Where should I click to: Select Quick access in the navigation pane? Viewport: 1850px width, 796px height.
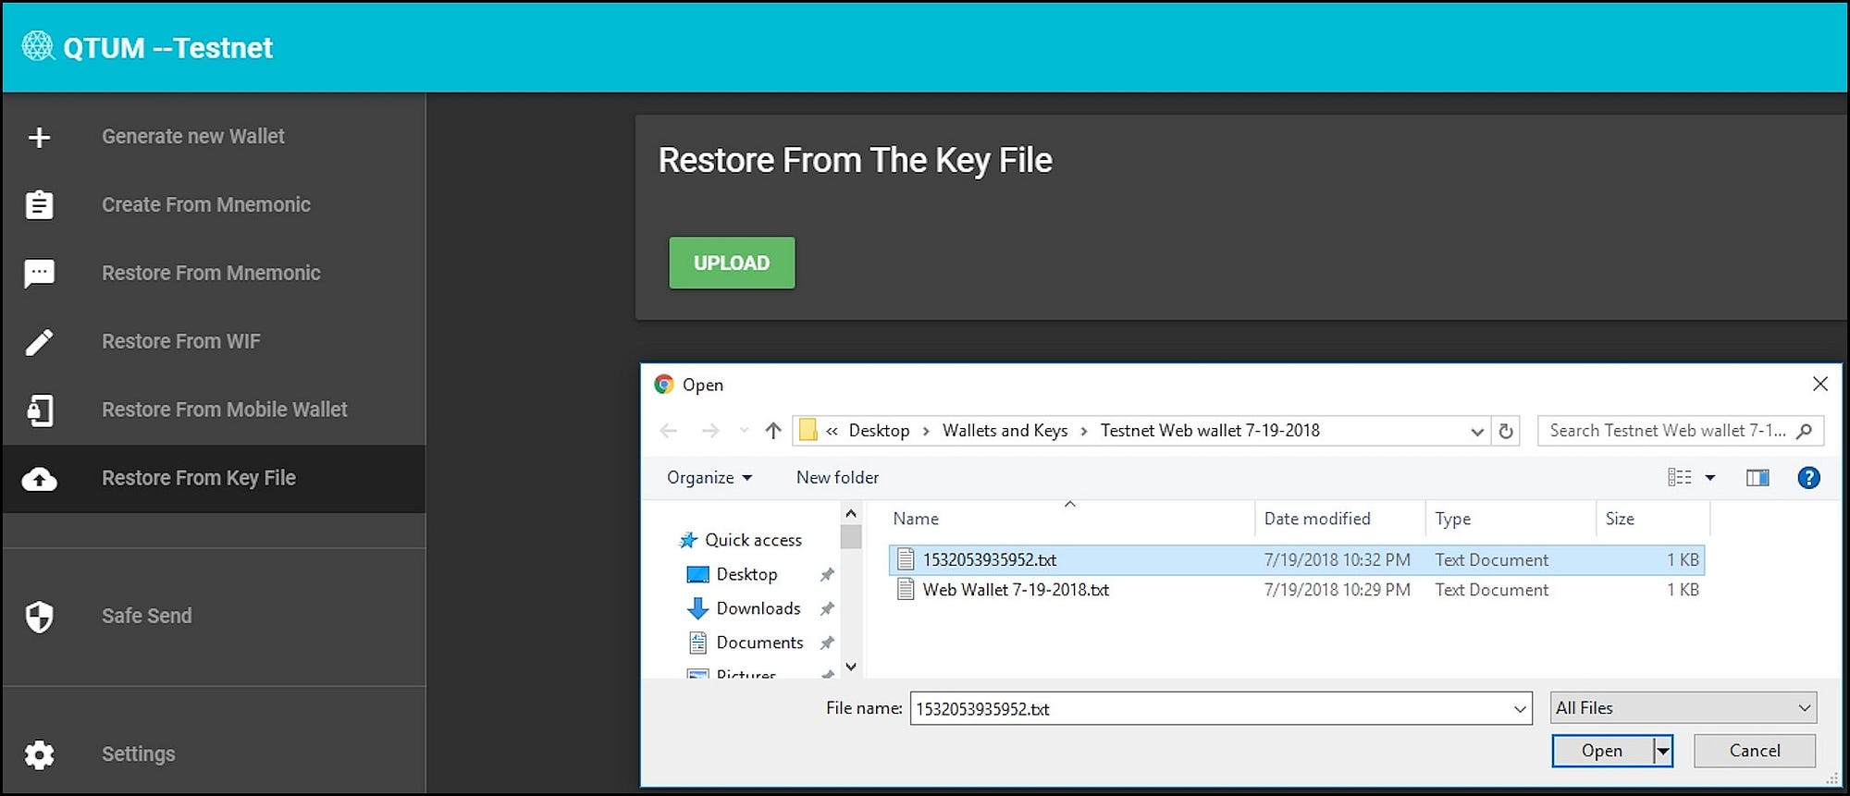coord(753,540)
